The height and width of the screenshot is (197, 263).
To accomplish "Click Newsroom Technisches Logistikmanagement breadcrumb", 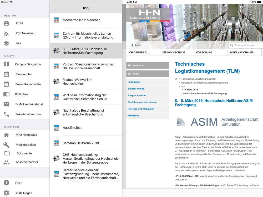I will click(x=204, y=83).
